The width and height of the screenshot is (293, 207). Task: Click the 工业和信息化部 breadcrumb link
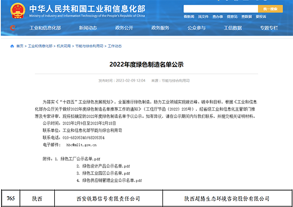pos(40,46)
